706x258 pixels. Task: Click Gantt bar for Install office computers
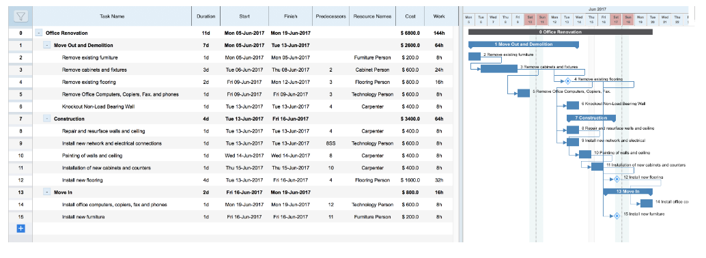646,203
